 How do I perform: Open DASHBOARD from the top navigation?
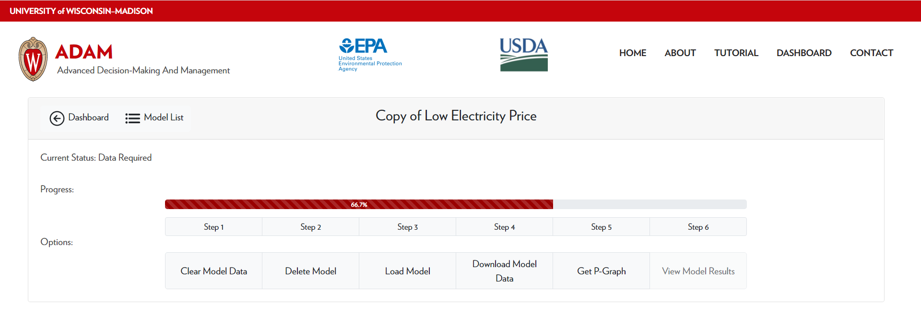[804, 53]
